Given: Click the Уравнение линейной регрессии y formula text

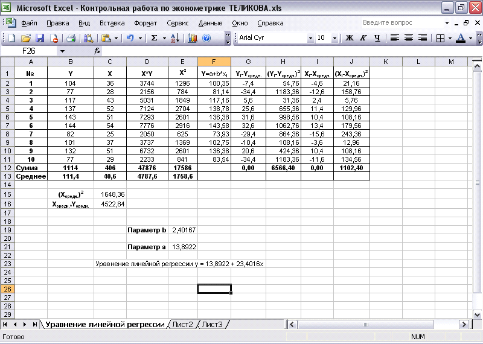Looking at the screenshot, I should point(179,264).
